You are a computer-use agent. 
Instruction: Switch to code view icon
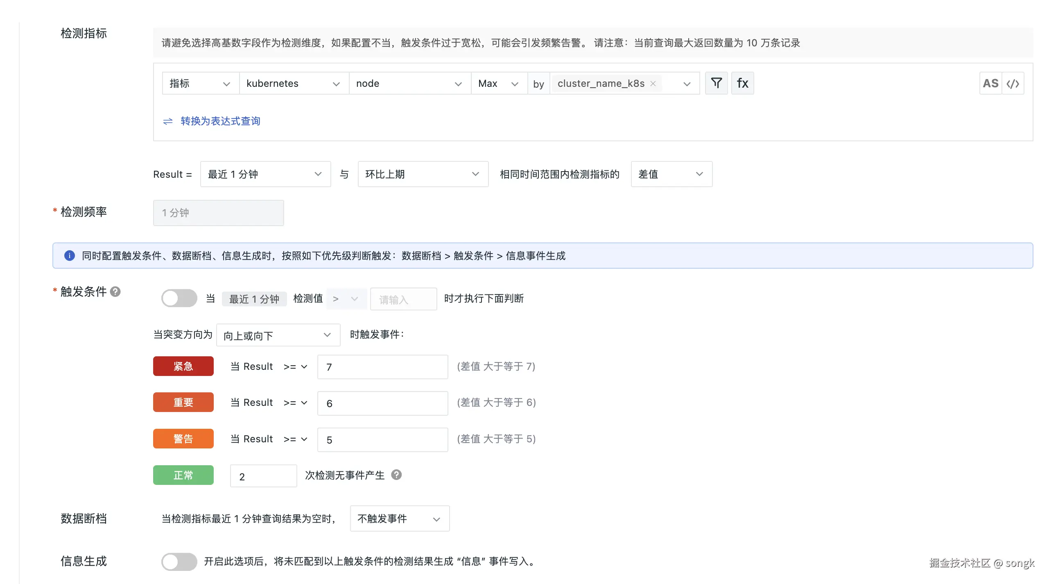click(1013, 84)
